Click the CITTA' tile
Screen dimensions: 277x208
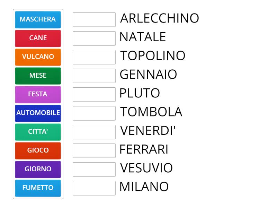38,132
